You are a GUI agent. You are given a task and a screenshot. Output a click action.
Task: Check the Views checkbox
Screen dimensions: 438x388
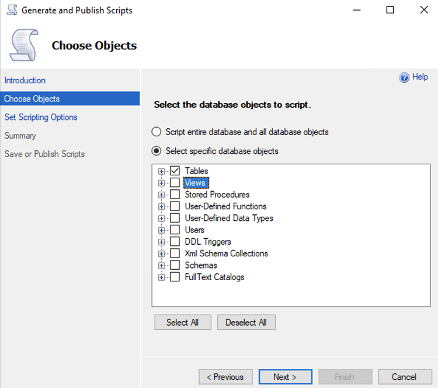175,183
